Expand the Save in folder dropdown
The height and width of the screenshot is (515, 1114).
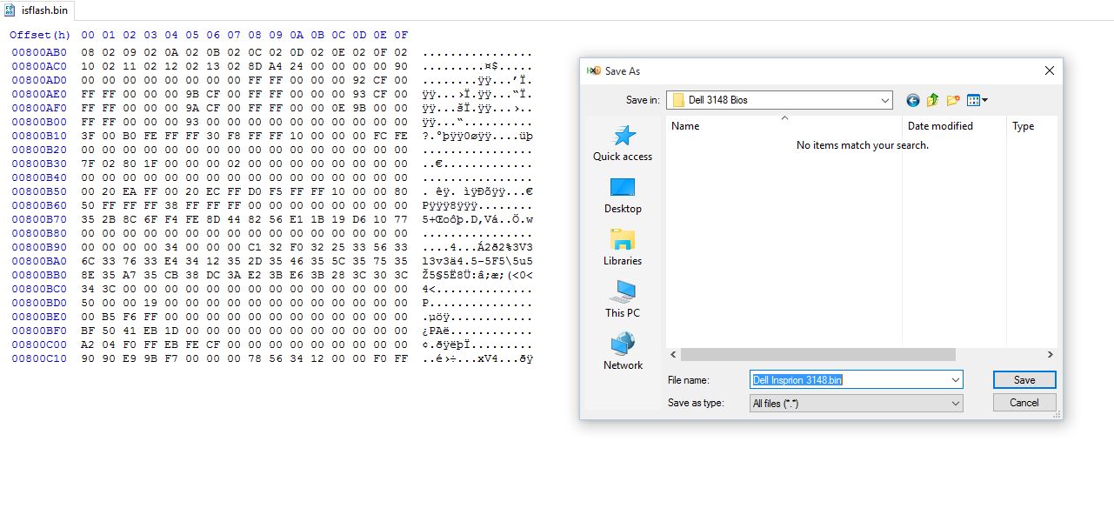885,100
